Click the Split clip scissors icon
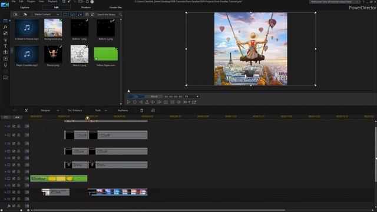 tap(26, 110)
